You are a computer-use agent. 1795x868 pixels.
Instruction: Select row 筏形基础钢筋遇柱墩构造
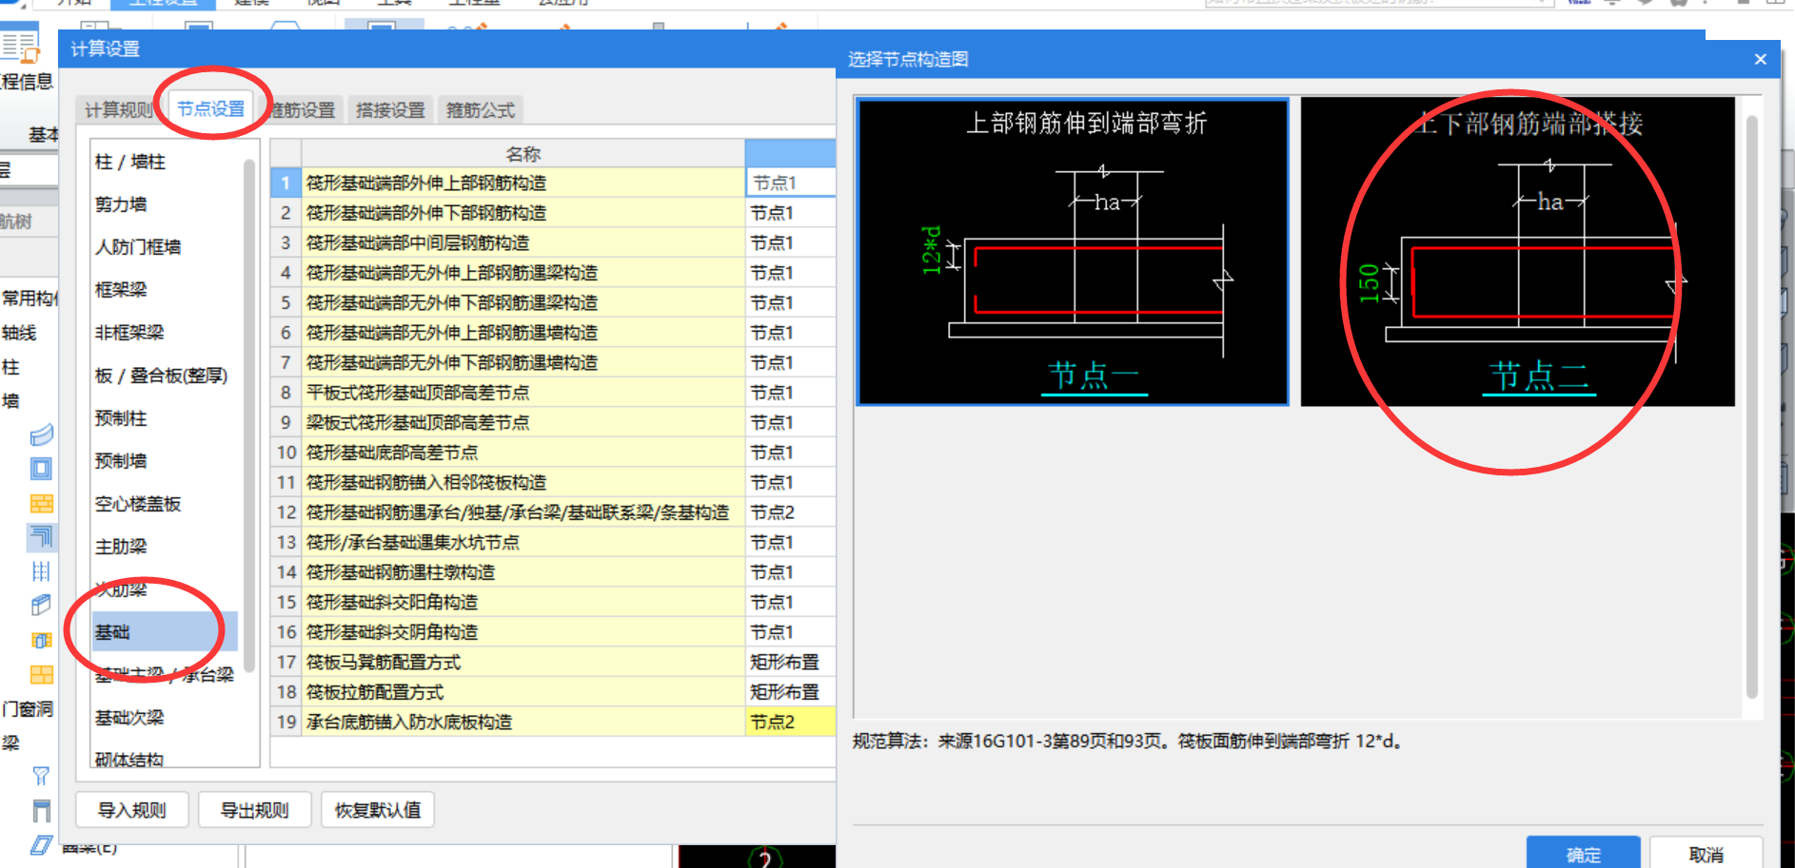pos(523,572)
